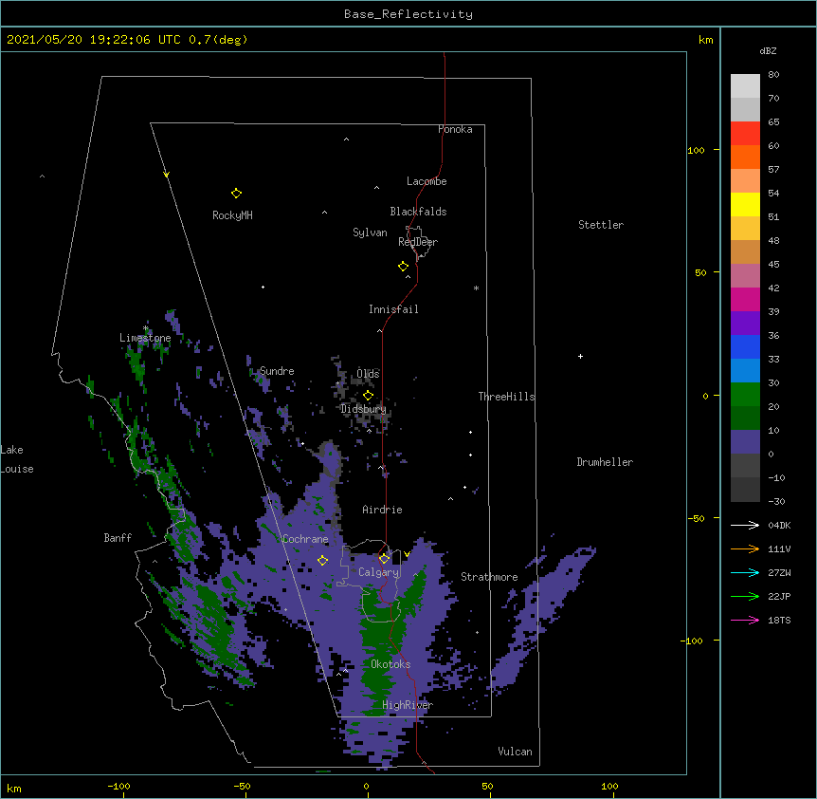Click the ThreeHills label
This screenshot has height=799, width=817.
click(506, 397)
